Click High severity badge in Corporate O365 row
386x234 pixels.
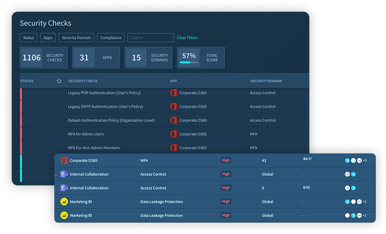[x=226, y=160]
